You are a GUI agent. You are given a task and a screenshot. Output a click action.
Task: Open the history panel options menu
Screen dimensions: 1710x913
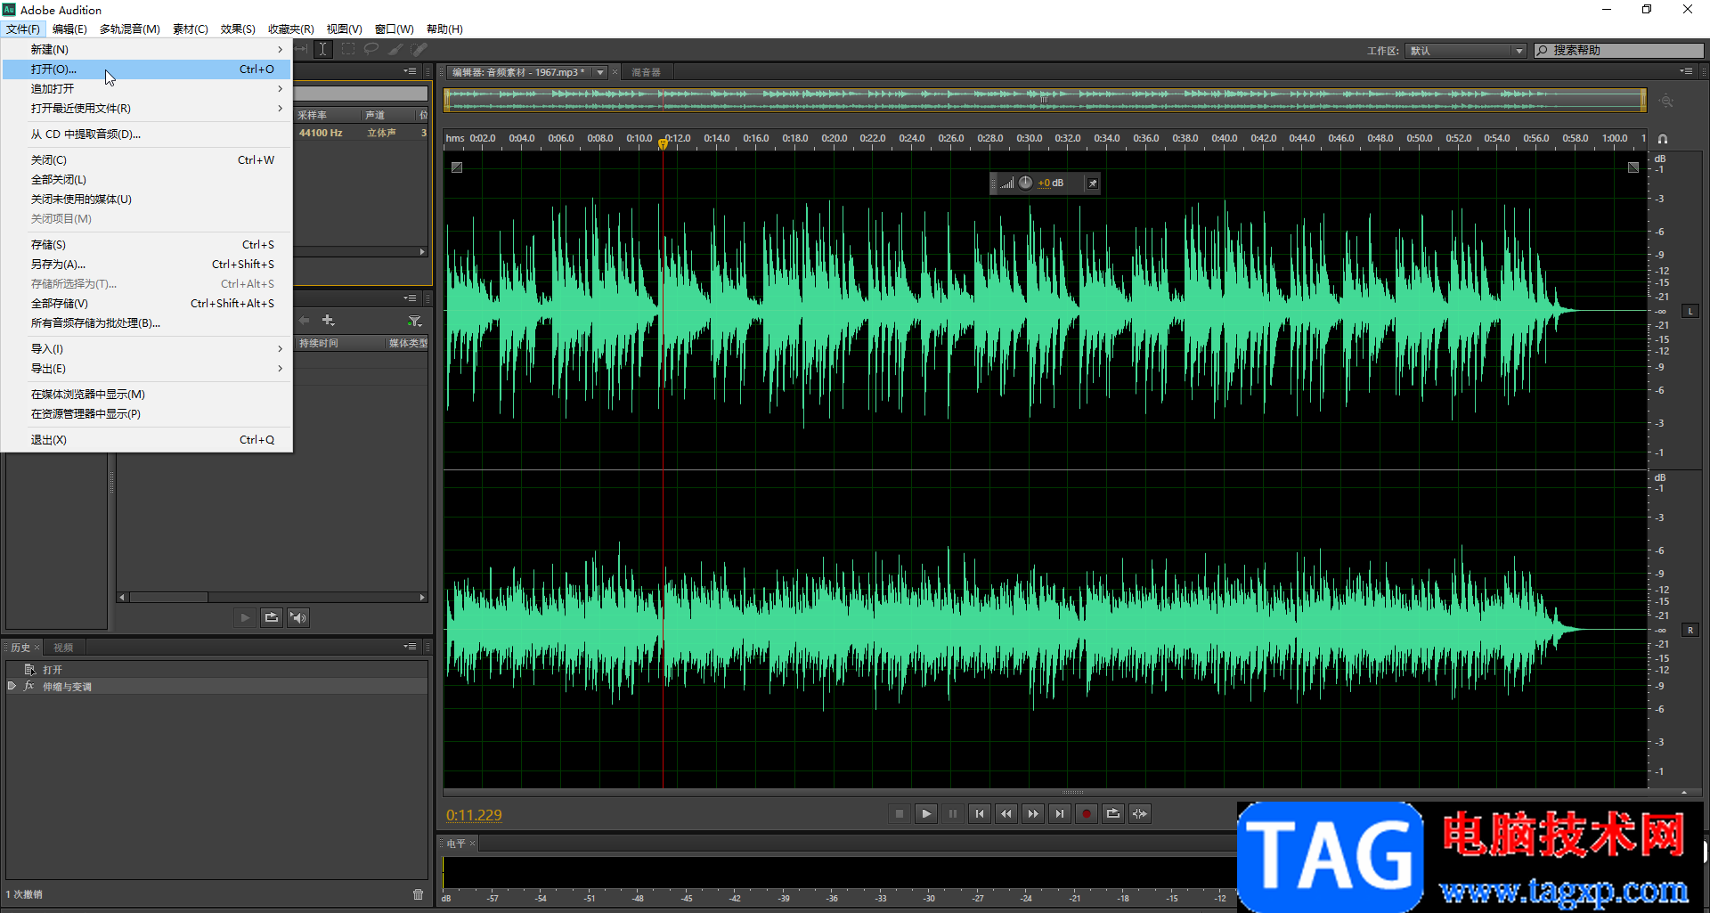410,647
